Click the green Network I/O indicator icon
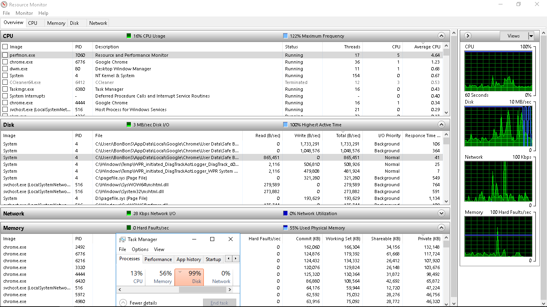 pos(129,213)
